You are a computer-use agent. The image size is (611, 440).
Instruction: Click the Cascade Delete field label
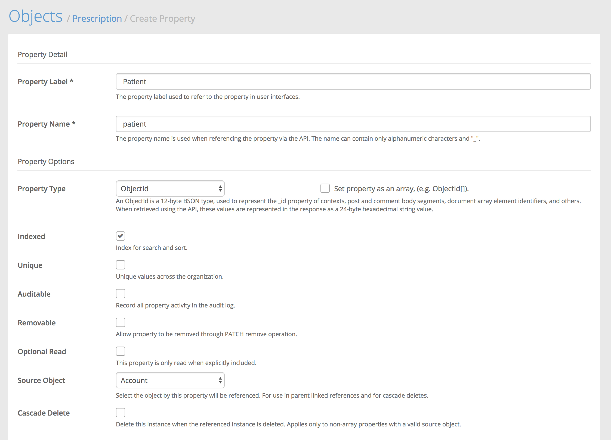44,413
